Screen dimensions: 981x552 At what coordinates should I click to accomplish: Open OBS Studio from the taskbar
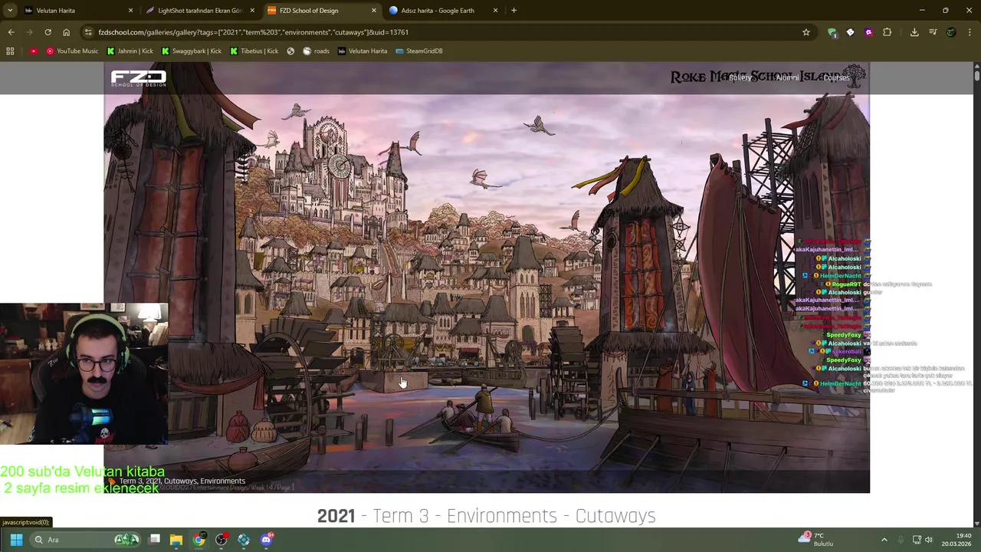tap(221, 540)
